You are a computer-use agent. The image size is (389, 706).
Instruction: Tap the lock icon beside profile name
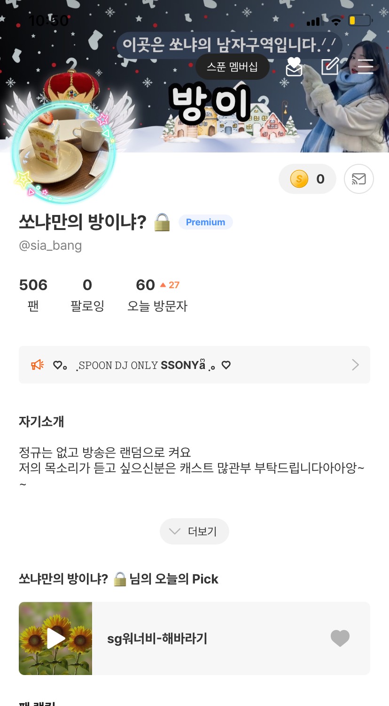(x=162, y=222)
